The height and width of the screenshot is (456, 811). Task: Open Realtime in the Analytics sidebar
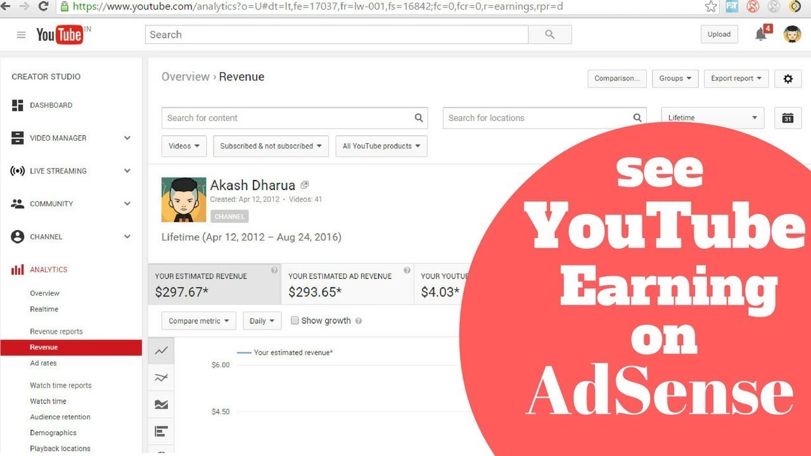[x=44, y=309]
